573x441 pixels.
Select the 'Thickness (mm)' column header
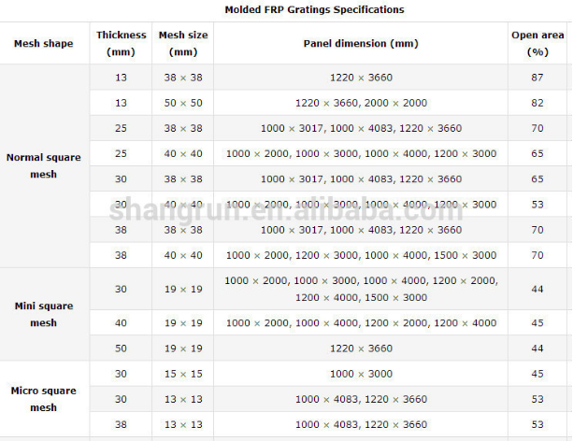point(121,44)
